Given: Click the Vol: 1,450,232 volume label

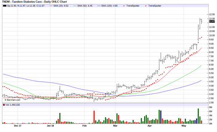Looking at the screenshot, I should [13, 105].
